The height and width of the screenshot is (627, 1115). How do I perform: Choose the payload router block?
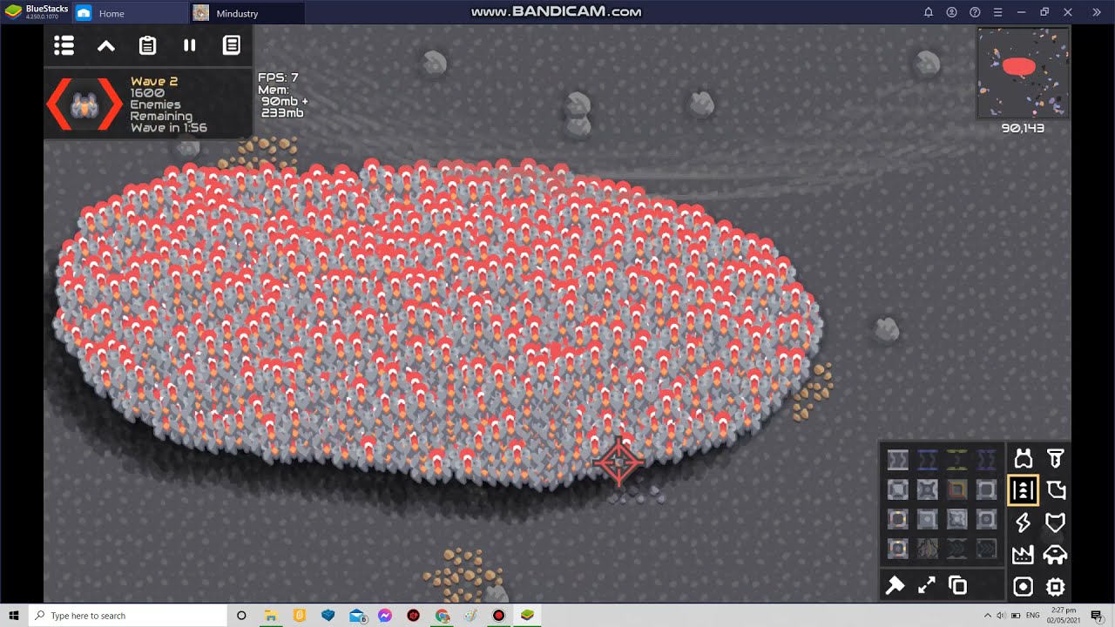click(987, 549)
